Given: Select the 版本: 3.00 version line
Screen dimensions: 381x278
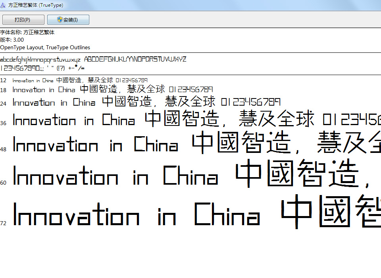Looking at the screenshot, I should pos(12,40).
